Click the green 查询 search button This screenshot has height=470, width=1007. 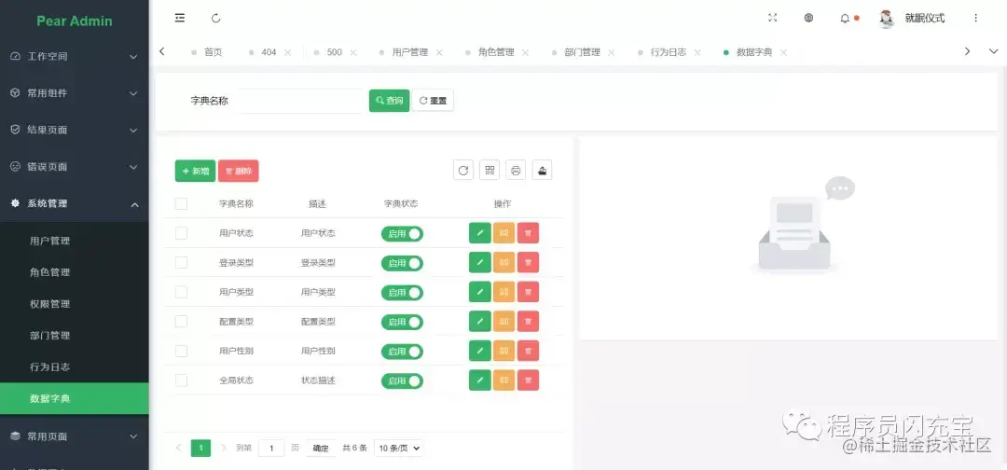coord(389,101)
